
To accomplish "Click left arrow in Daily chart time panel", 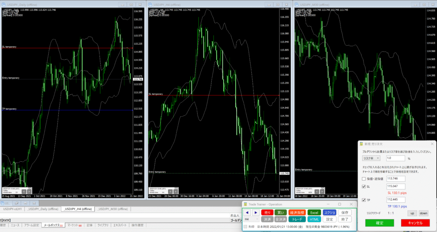I will click(24, 192).
